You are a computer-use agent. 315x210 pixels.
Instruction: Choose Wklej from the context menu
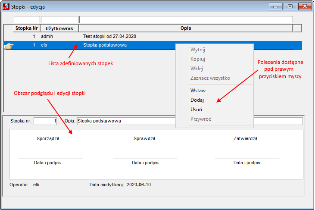point(196,69)
